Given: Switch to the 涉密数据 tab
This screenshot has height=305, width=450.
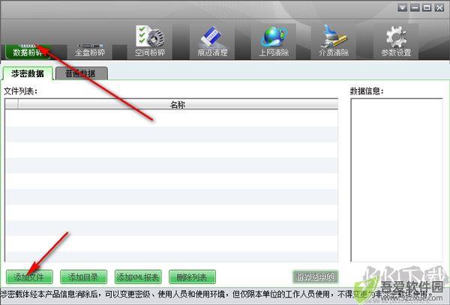Looking at the screenshot, I should coord(28,73).
